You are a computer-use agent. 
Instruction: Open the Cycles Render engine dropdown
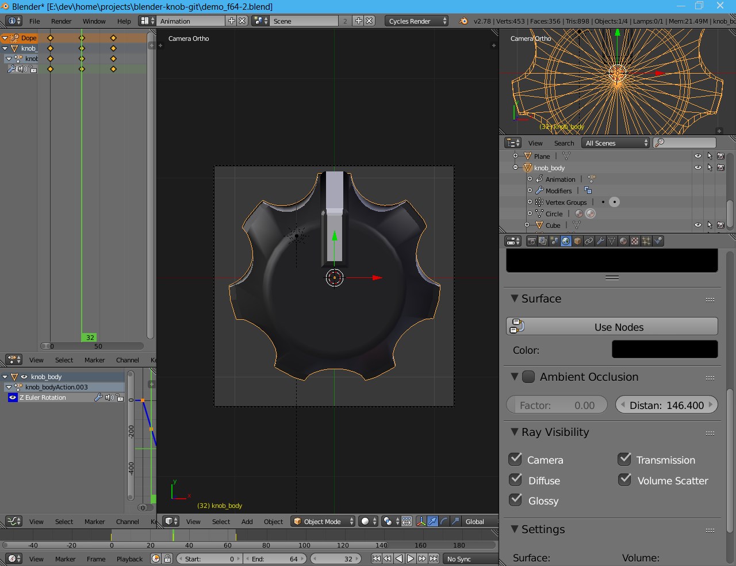click(416, 21)
